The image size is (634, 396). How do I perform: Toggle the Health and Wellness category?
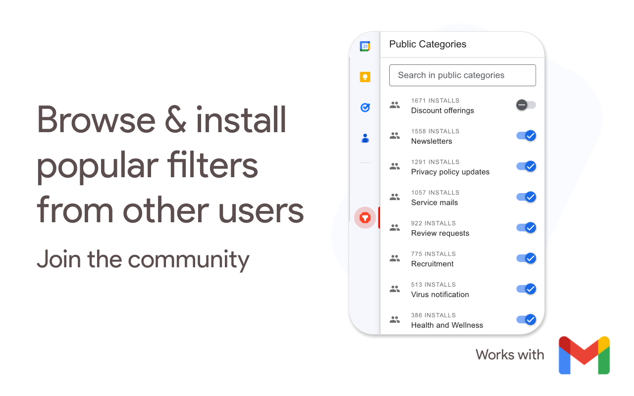pyautogui.click(x=526, y=320)
